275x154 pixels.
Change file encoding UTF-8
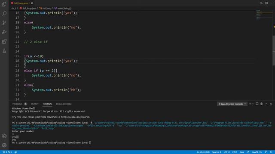226,152
